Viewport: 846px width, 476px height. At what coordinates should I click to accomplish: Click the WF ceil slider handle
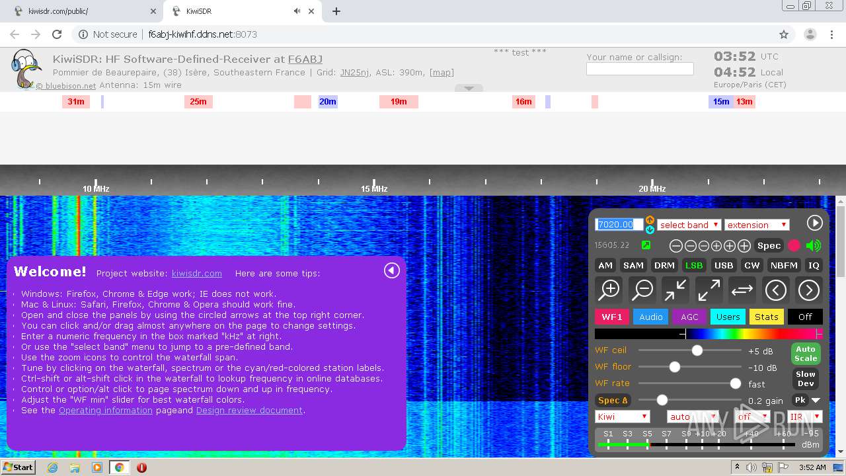click(x=697, y=350)
